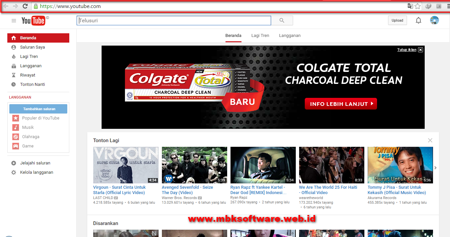Image resolution: width=450 pixels, height=237 pixels.
Task: Click the Game channel entry
Action: pos(38,146)
